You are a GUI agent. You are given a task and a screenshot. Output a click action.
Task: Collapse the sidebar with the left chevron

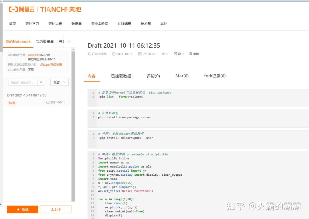click(x=1, y=204)
